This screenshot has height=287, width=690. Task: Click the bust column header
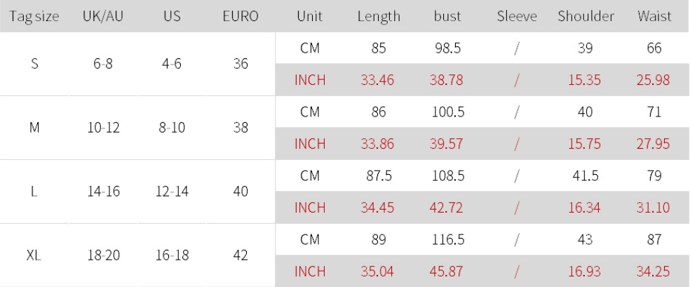click(x=448, y=16)
